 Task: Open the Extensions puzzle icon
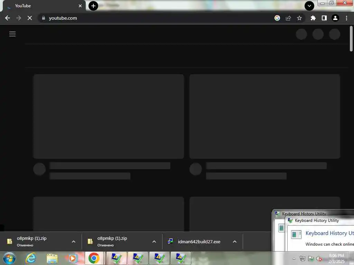pos(313,18)
